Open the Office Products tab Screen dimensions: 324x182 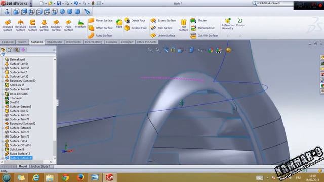147,42
